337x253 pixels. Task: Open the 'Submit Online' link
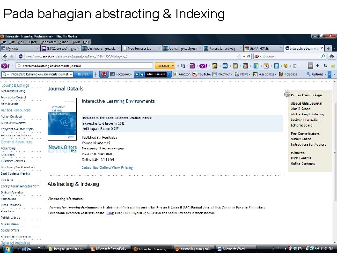(300, 139)
